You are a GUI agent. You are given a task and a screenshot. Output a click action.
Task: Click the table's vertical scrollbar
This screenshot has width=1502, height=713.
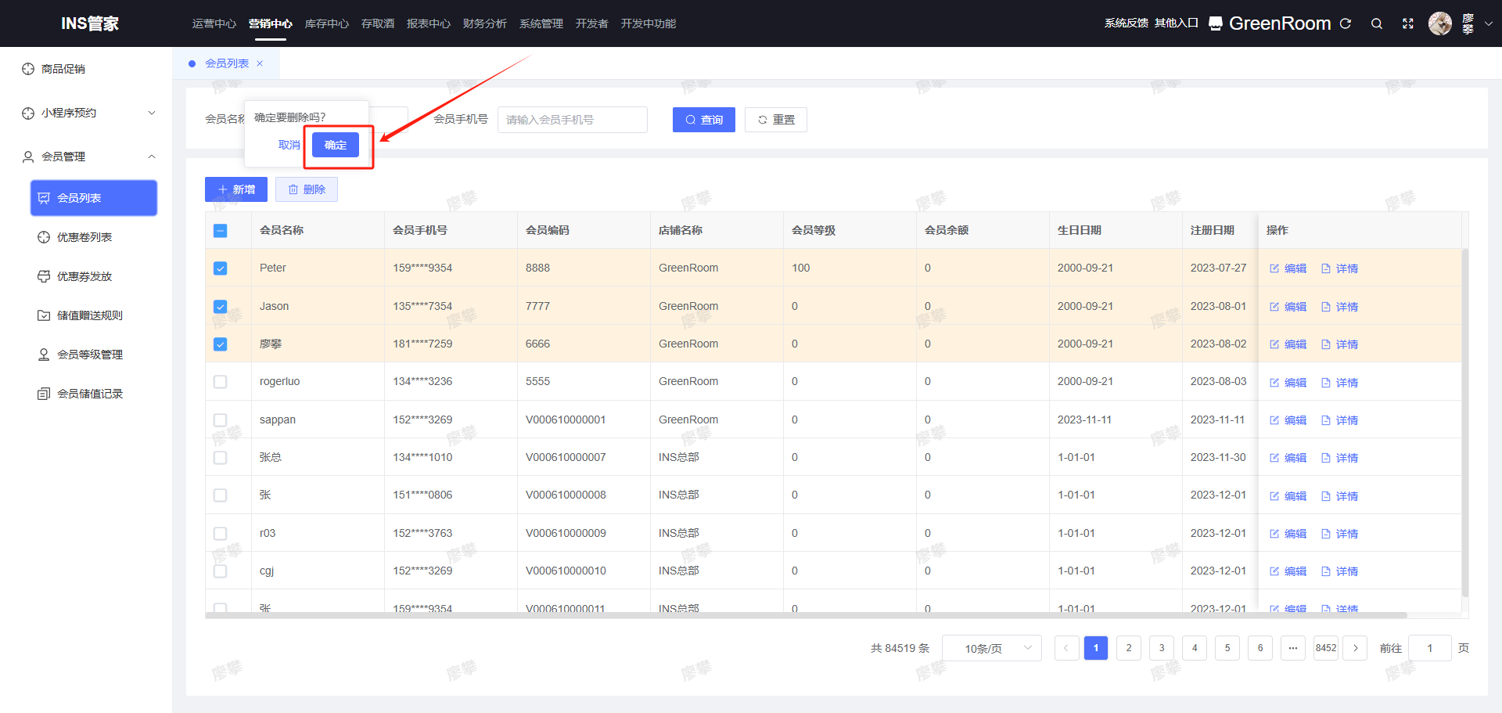(1465, 423)
